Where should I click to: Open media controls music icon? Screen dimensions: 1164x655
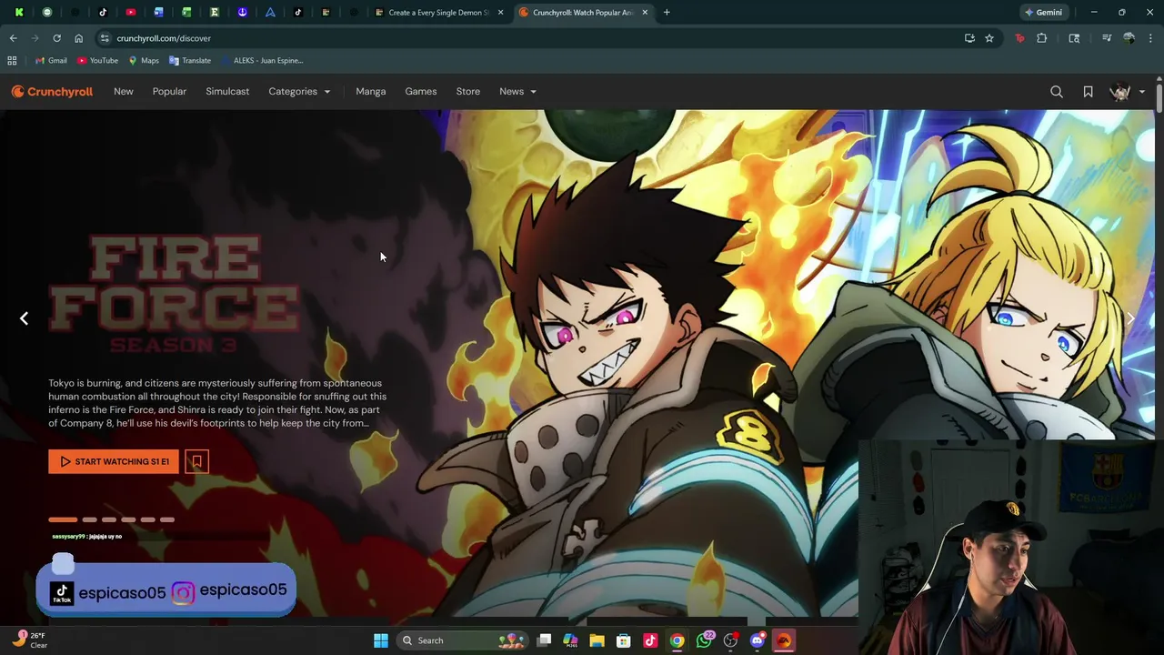pos(1106,38)
